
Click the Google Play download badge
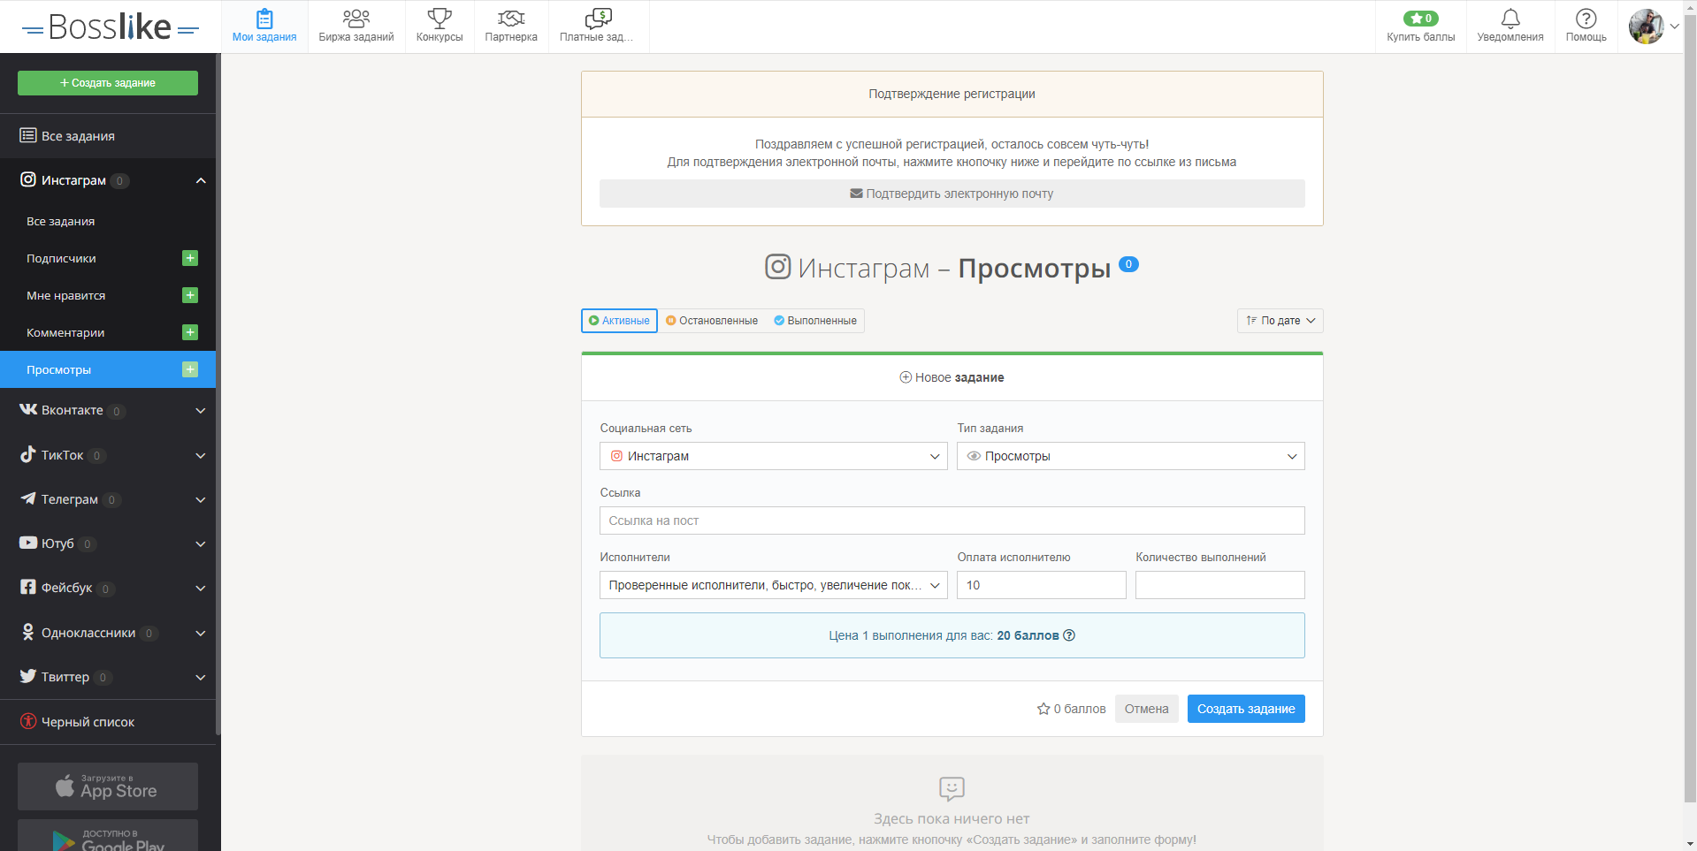coord(108,836)
